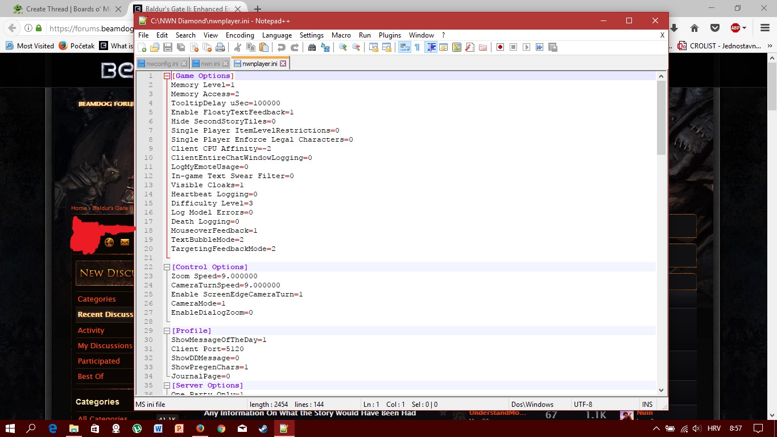Toggle the Indent Guide toolbar button
This screenshot has height=437, width=777.
(431, 47)
